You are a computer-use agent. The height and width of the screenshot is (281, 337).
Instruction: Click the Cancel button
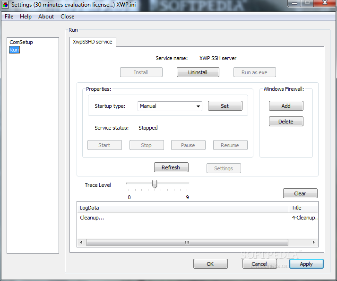tap(259, 264)
